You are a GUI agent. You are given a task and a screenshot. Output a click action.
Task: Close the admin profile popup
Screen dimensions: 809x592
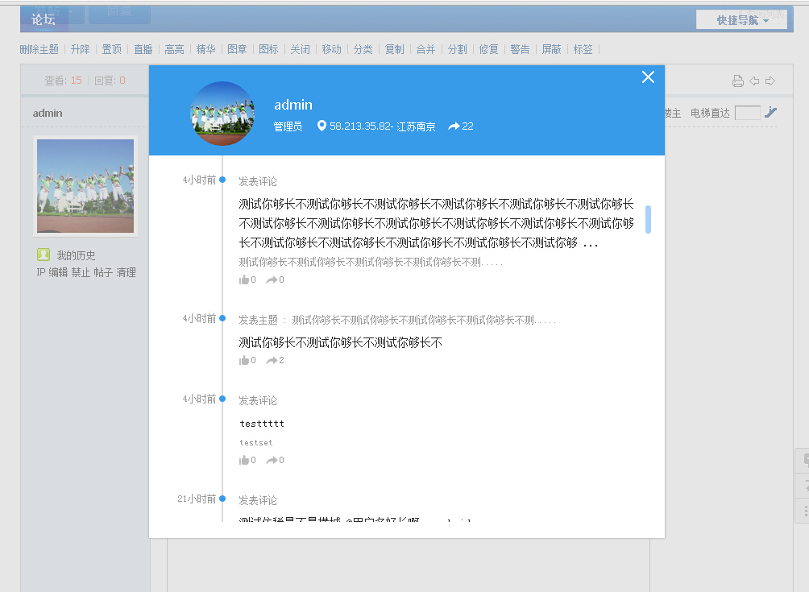648,77
